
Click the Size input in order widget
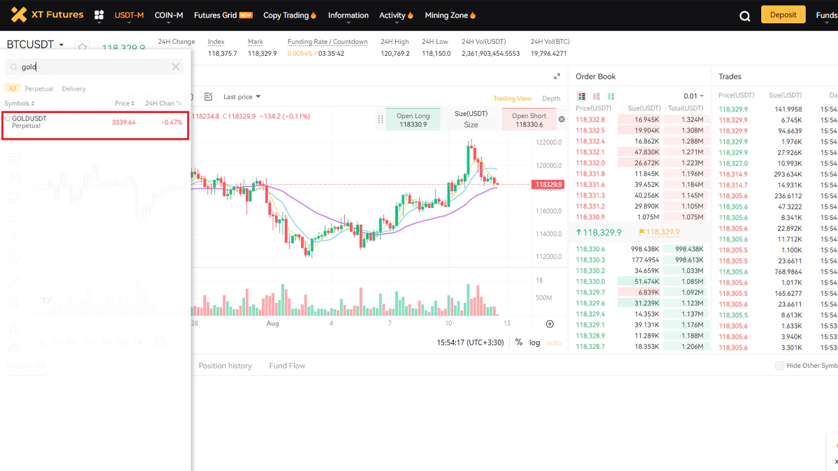471,124
